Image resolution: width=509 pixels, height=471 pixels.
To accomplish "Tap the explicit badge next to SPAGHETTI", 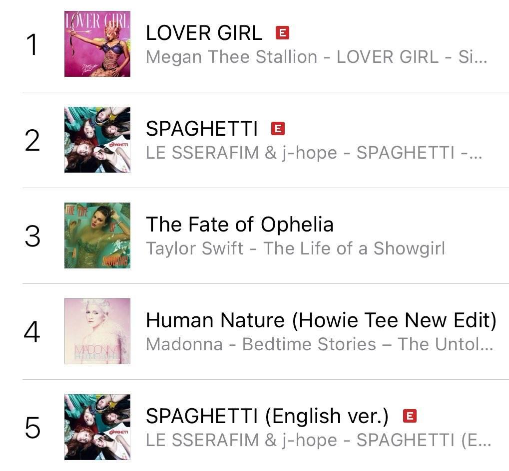I will [x=278, y=129].
